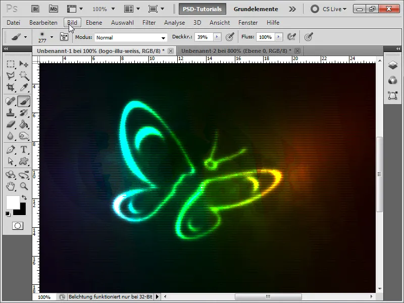Toggle tablet pressure for size
This screenshot has height=303, width=404.
(x=309, y=37)
